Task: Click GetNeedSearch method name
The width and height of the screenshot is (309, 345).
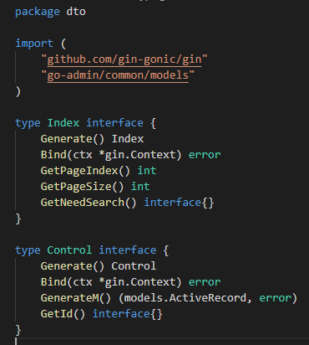Action: pos(83,203)
